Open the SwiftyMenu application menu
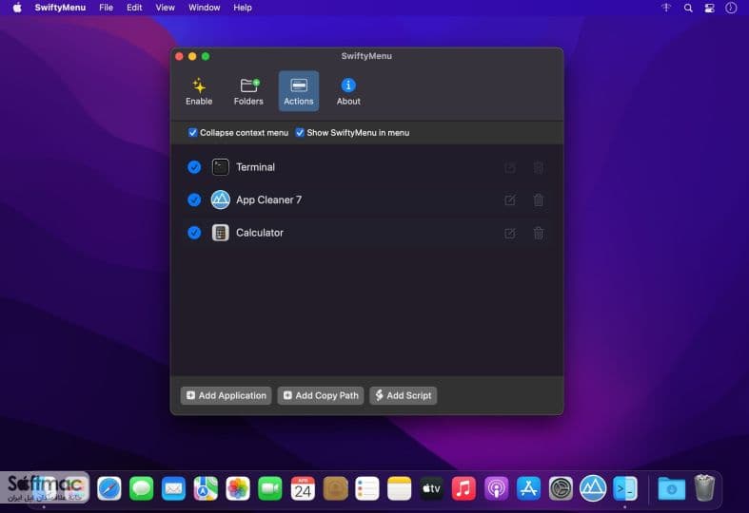The height and width of the screenshot is (513, 749). (x=60, y=8)
